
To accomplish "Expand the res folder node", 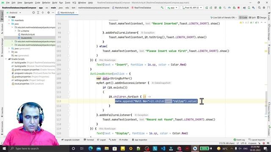I will [9, 52].
